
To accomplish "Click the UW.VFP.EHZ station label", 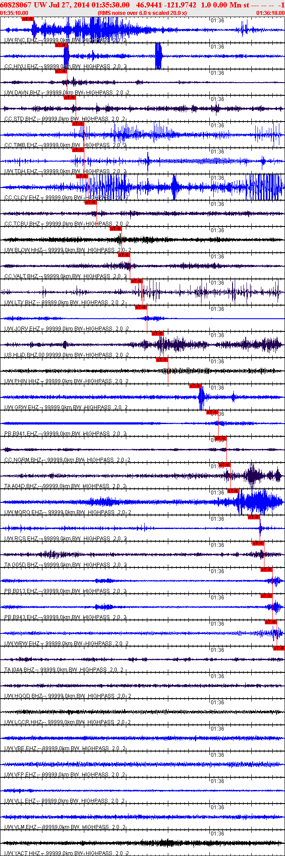I will (x=21, y=774).
